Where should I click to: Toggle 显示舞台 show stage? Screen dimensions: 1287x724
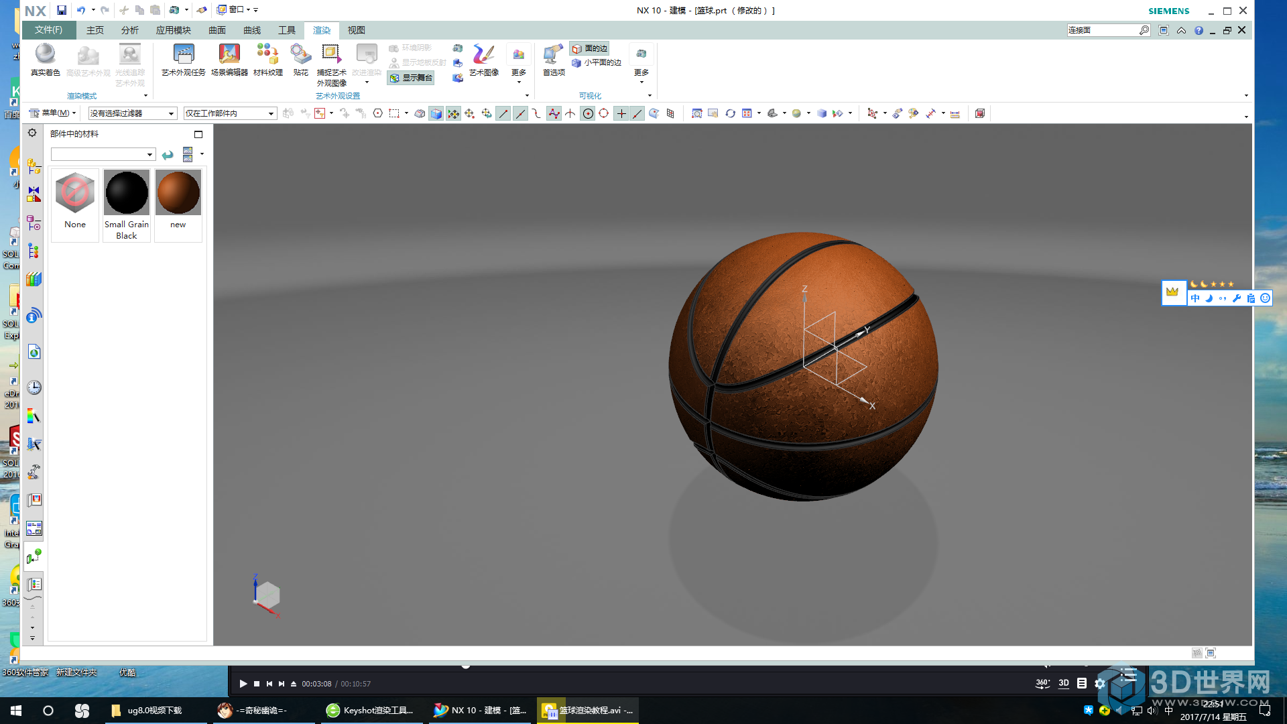(x=411, y=78)
